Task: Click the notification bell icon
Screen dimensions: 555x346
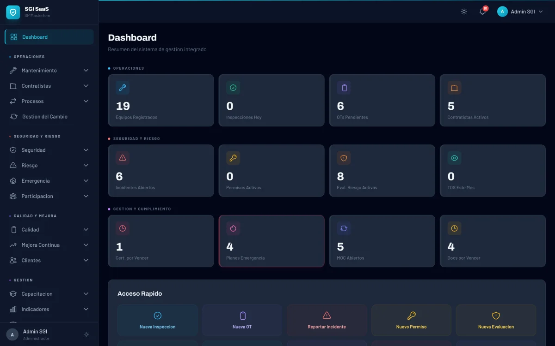Action: (482, 12)
